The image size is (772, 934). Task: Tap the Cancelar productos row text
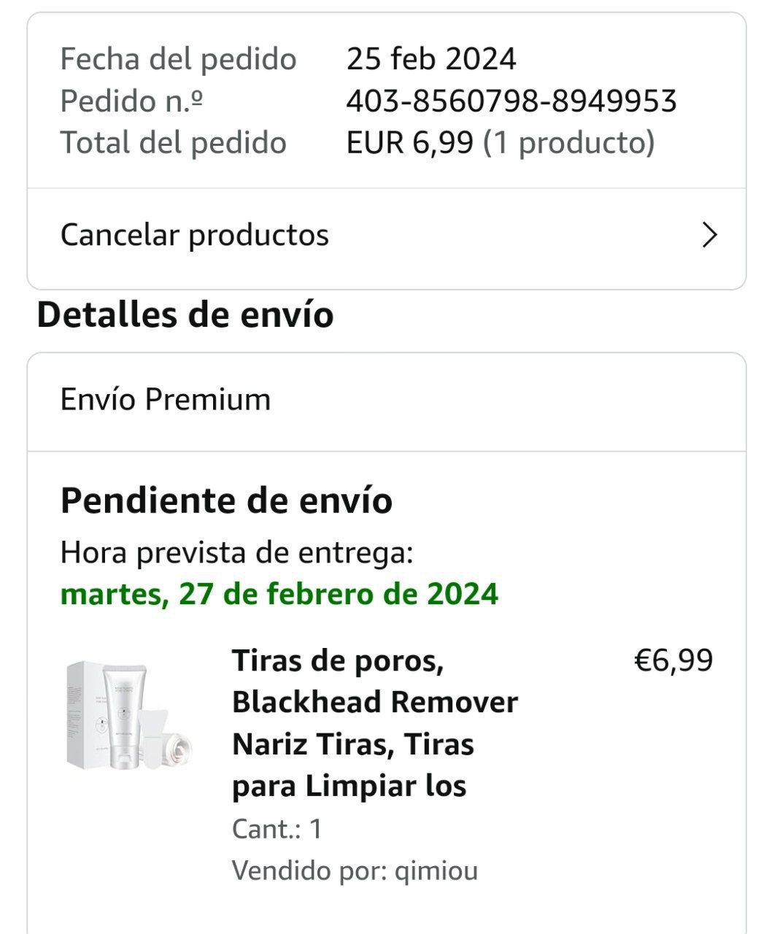click(x=194, y=235)
